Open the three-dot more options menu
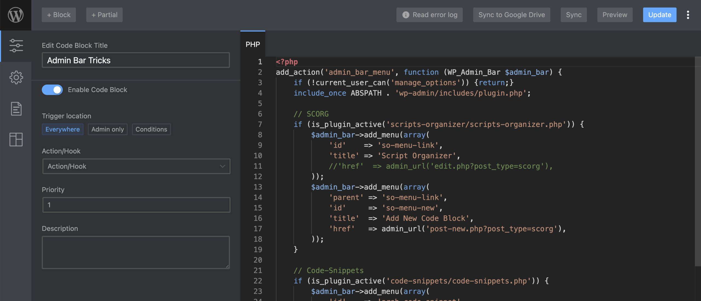Viewport: 701px width, 301px height. [x=688, y=15]
